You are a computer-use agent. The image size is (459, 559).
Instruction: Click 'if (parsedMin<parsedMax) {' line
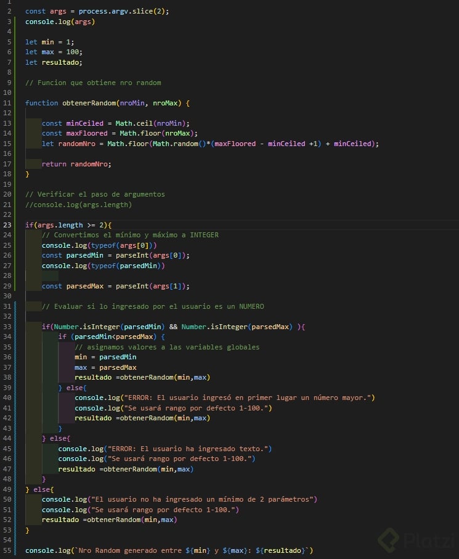112,337
